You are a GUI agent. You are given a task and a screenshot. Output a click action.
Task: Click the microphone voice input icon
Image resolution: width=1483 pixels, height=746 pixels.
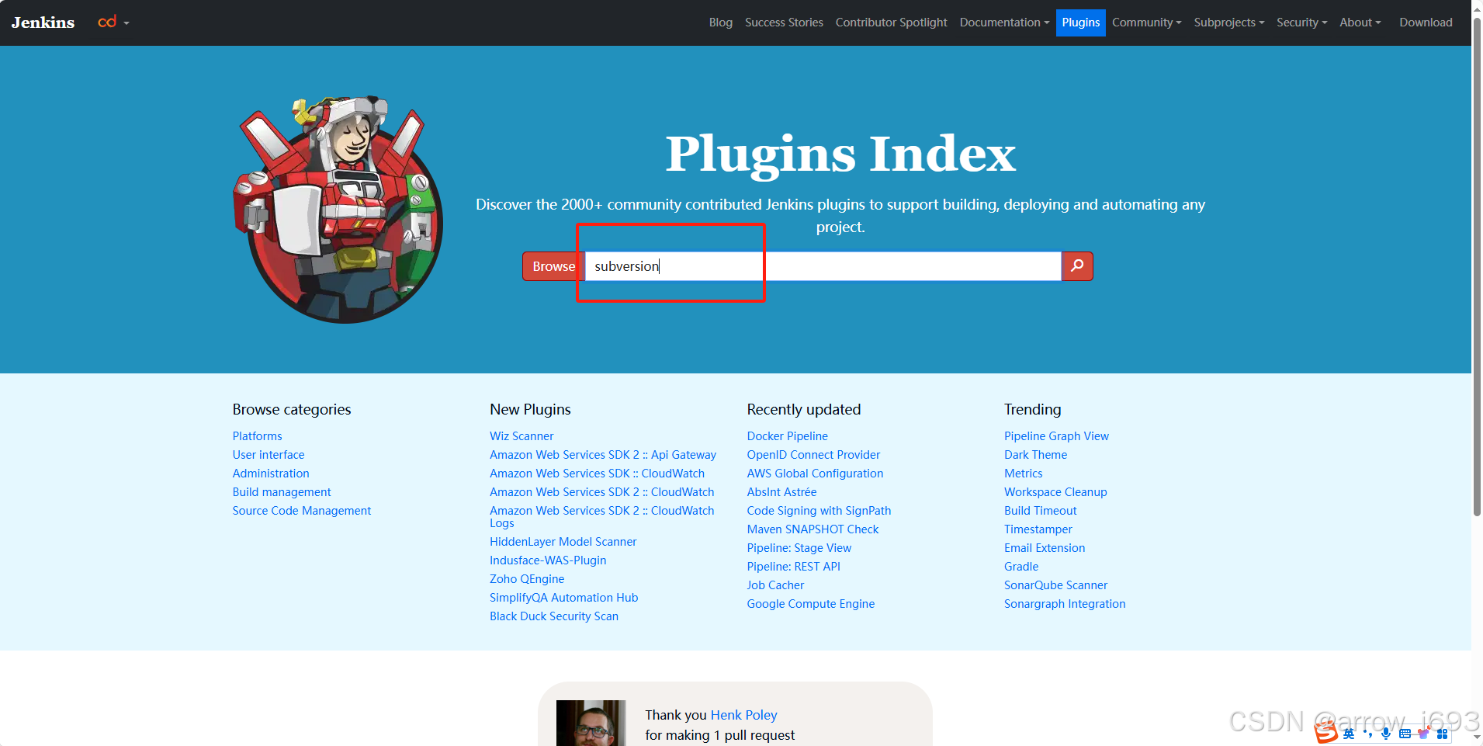coord(1386,734)
